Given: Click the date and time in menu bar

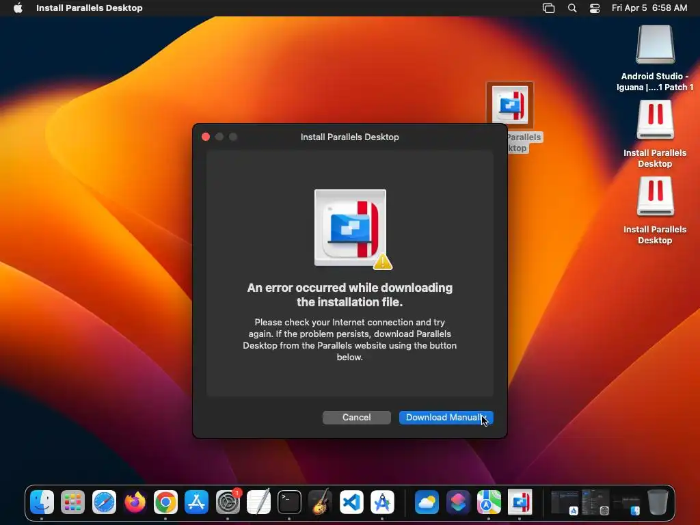Looking at the screenshot, I should pyautogui.click(x=649, y=8).
